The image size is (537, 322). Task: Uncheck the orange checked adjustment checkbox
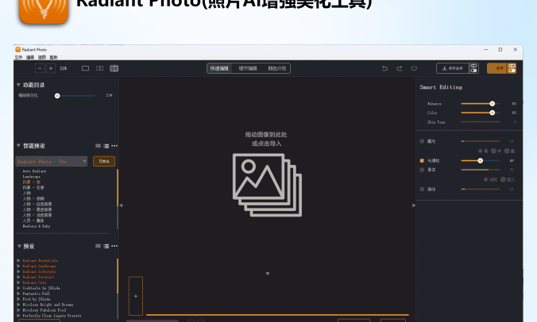click(x=422, y=161)
